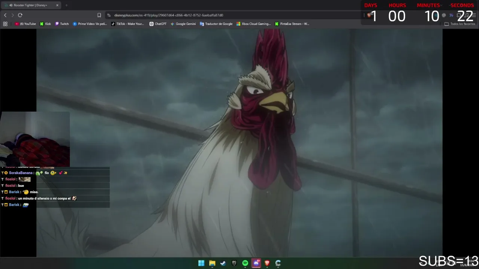This screenshot has width=479, height=269.
Task: Open the Traductor de Google bookmark
Action: coord(216,24)
